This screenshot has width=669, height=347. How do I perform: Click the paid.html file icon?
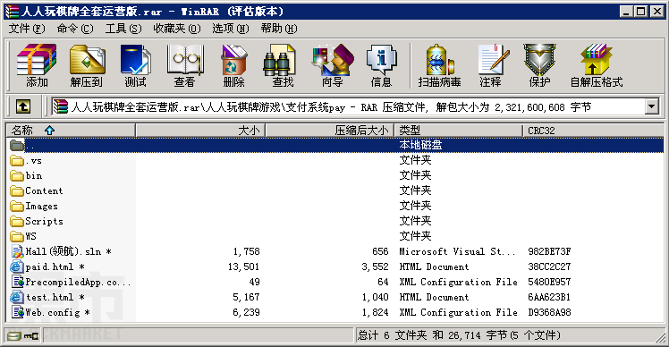pyautogui.click(x=17, y=267)
